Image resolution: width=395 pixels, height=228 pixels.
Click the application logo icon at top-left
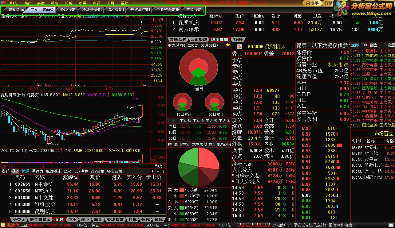[x=3, y=3]
